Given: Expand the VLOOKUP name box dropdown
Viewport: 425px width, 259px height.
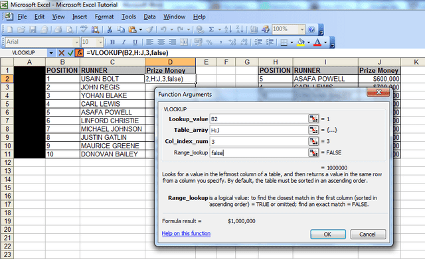Looking at the screenshot, I should click(x=51, y=53).
